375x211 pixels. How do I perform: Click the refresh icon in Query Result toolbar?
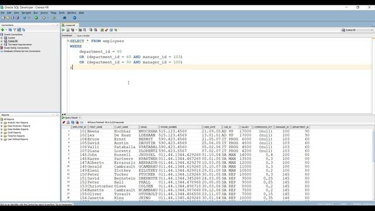(x=73, y=122)
